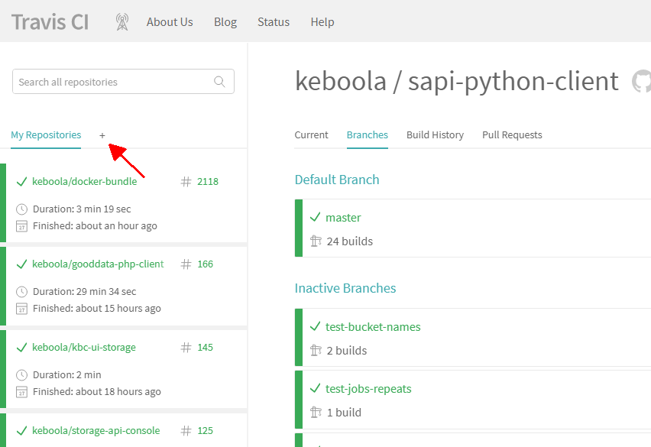Viewport: 651px width, 447px height.
Task: Click the checkmark icon beside keboola/kbc-ui-storage
Action: click(21, 348)
